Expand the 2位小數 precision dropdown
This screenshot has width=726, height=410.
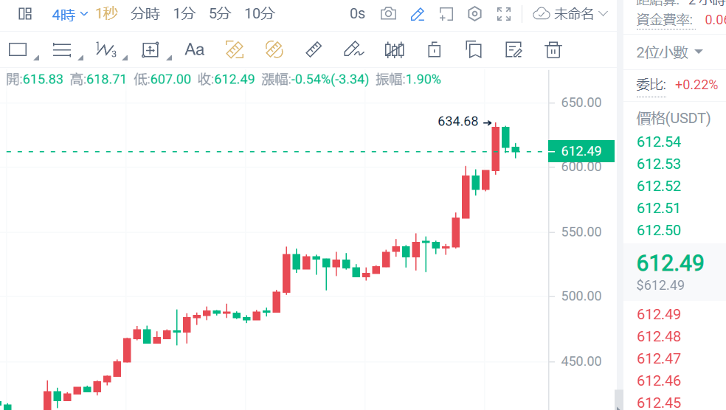[x=670, y=52]
